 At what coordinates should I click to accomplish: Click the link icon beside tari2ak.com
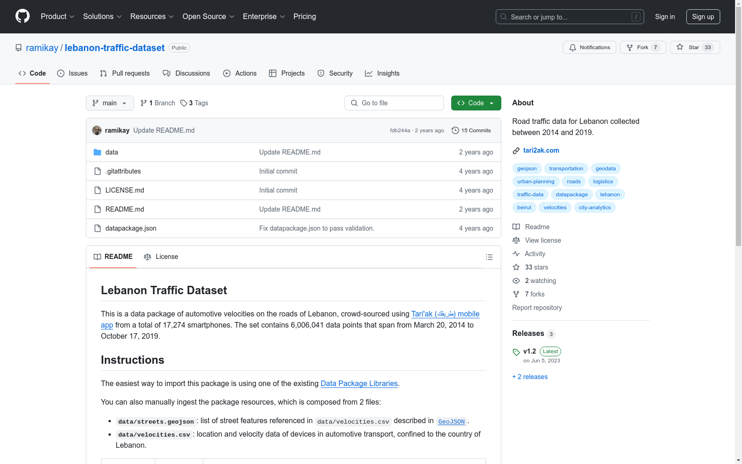(x=516, y=151)
